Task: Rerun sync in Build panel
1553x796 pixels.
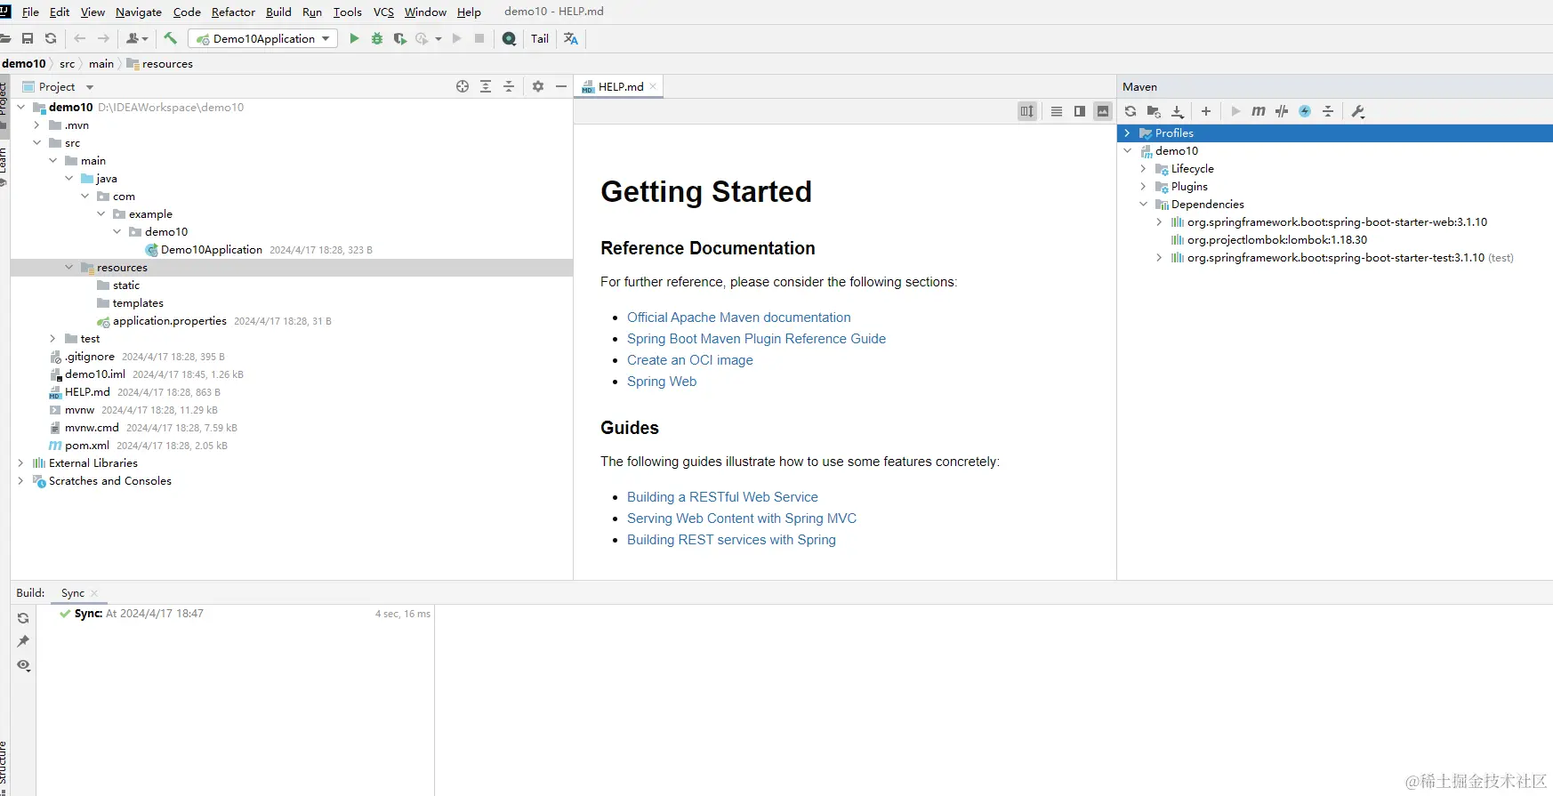Action: pyautogui.click(x=23, y=618)
